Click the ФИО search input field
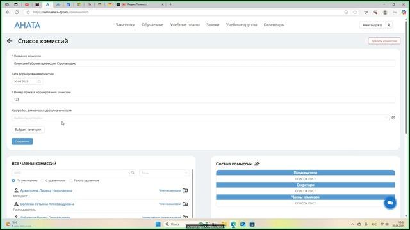 coord(70,172)
